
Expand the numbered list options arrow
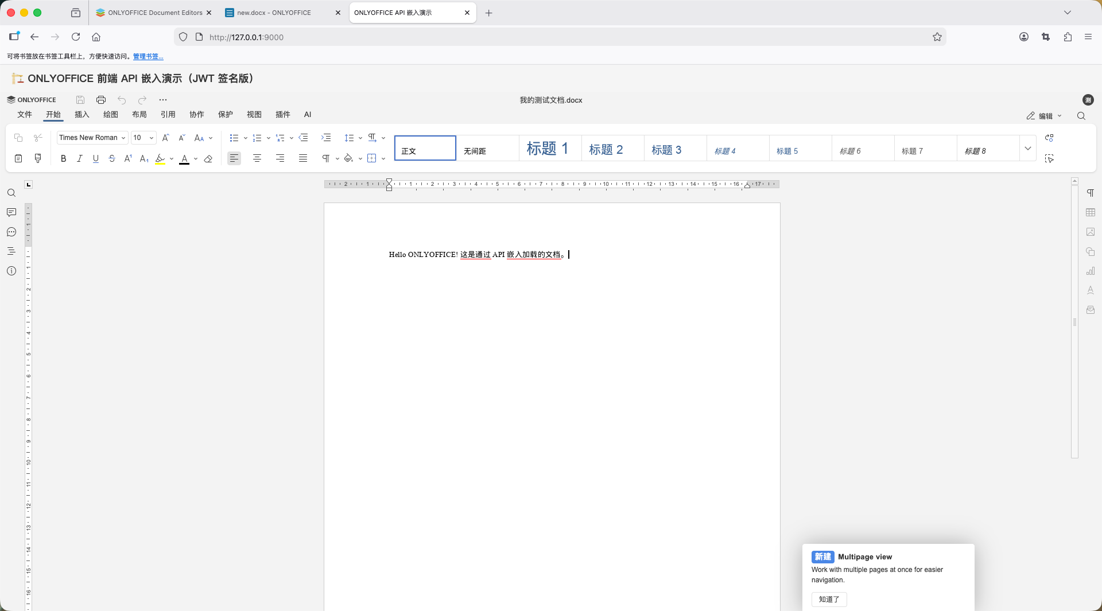269,138
